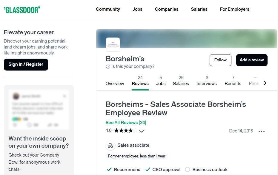Open the Borsheim's company logo thumbnail
The height and width of the screenshot is (175, 278).
click(x=113, y=45)
